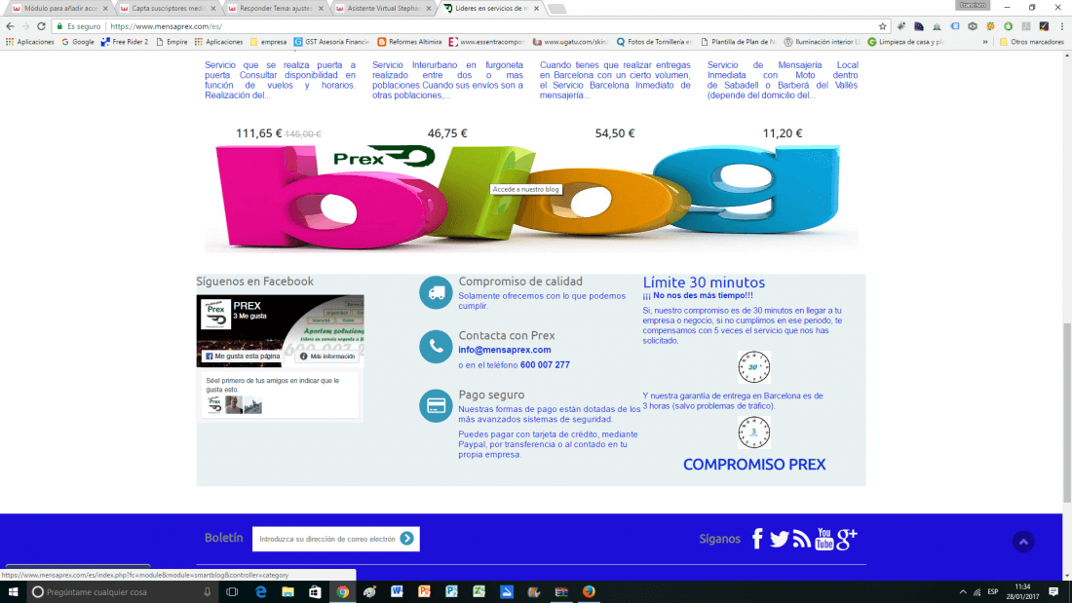This screenshot has height=603, width=1072.
Task: Click the blog banner image
Action: tap(531, 197)
